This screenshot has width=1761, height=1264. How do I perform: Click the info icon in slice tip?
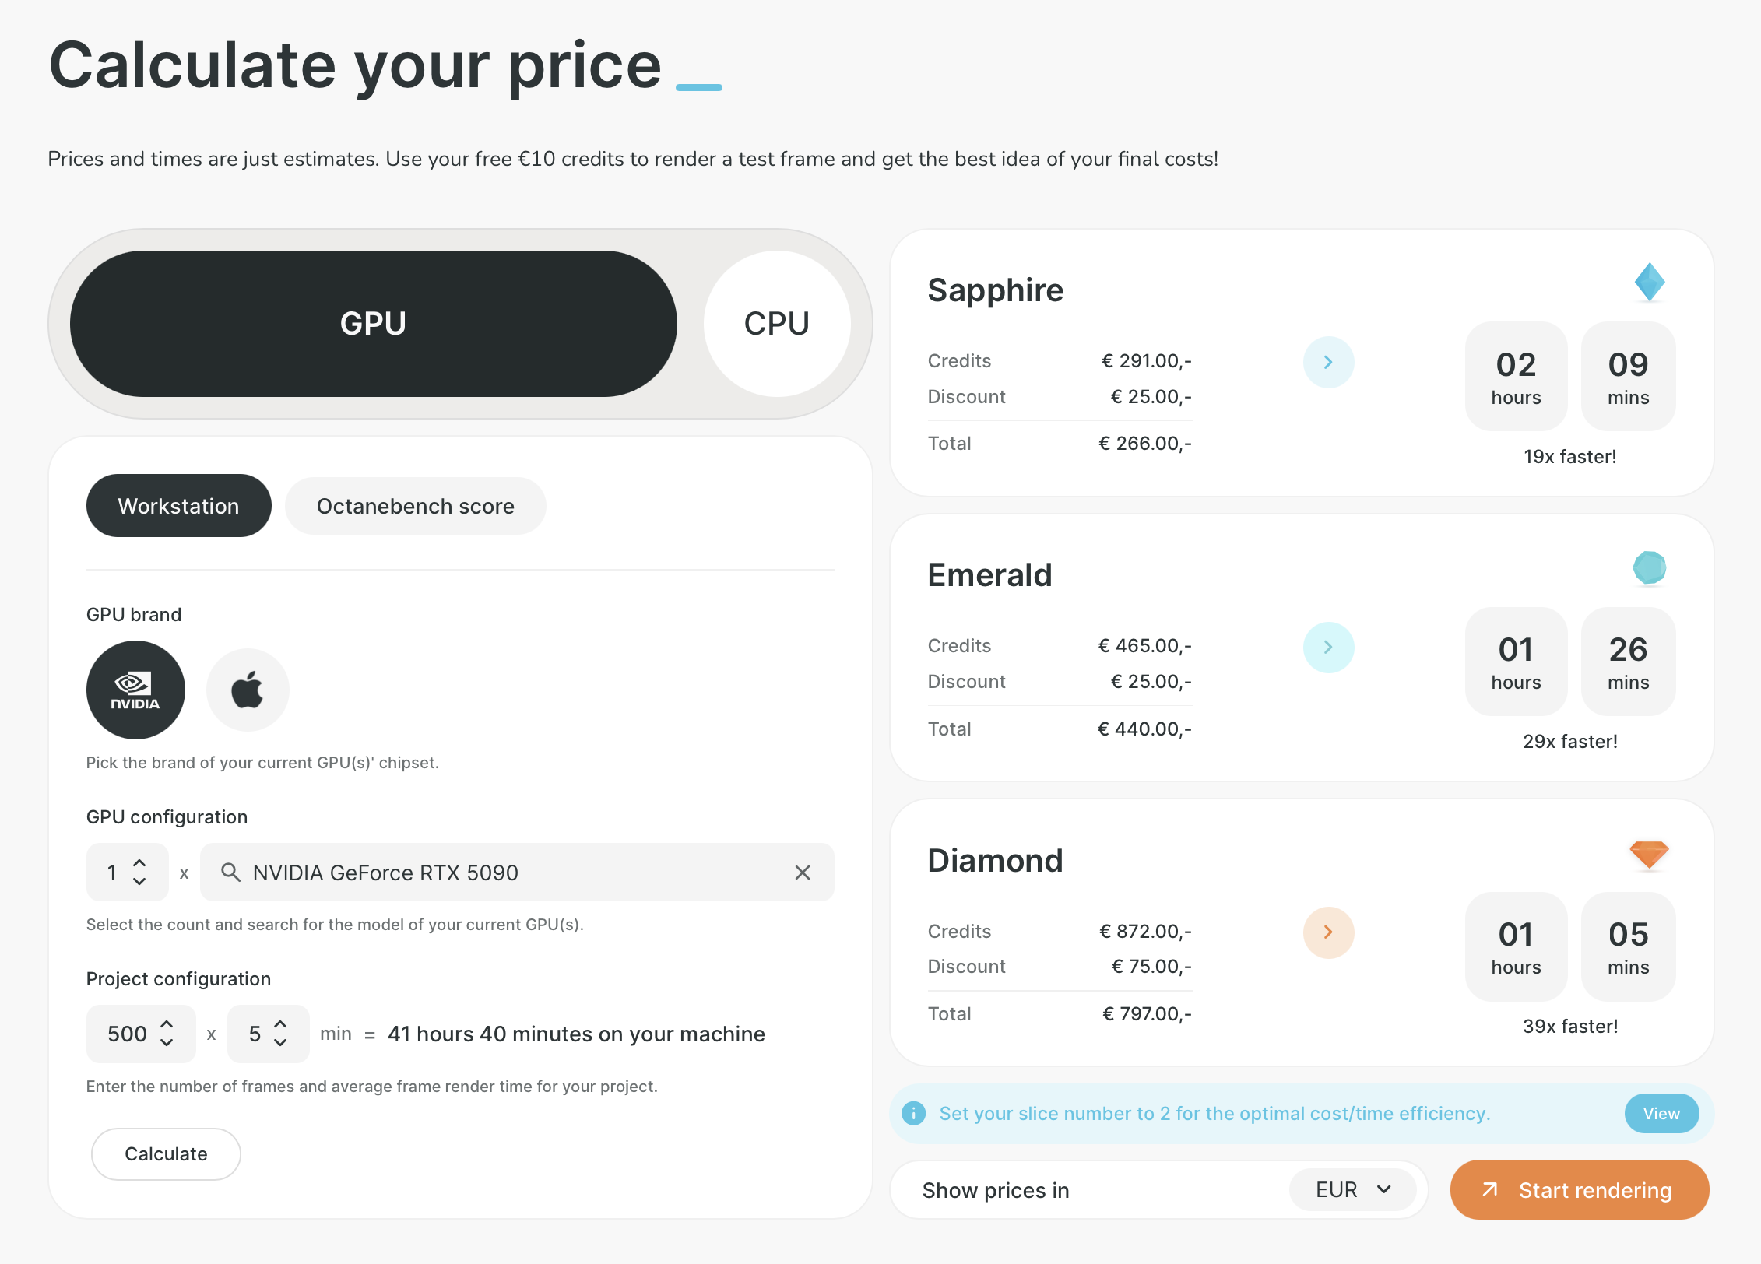pos(914,1114)
